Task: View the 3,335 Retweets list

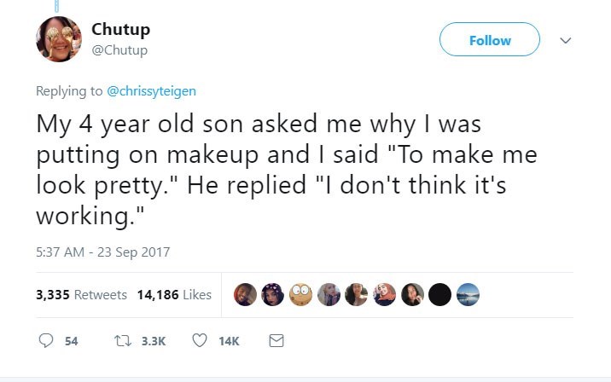Action: (x=81, y=295)
